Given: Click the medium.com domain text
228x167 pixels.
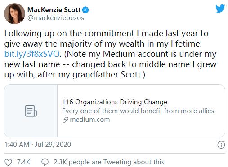Looking at the screenshot, I should 90,120.
